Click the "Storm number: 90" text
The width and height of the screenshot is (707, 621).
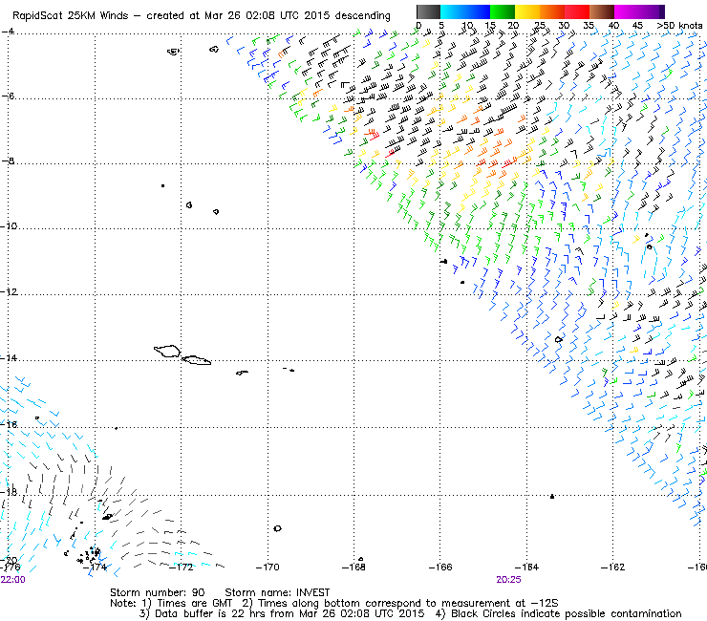[x=158, y=592]
